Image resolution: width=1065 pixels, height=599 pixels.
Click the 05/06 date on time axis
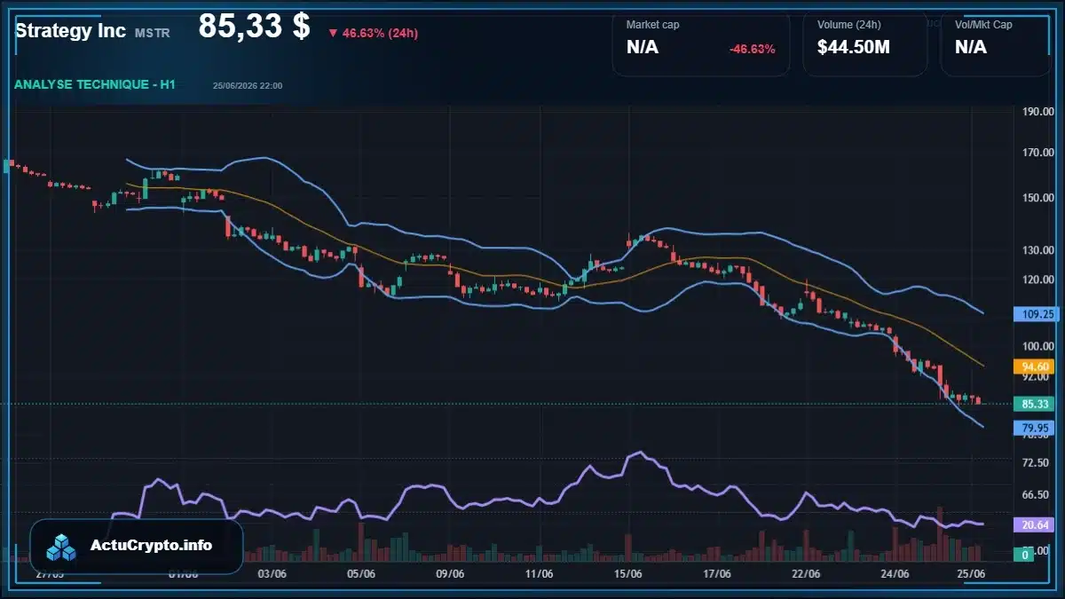[x=361, y=574]
